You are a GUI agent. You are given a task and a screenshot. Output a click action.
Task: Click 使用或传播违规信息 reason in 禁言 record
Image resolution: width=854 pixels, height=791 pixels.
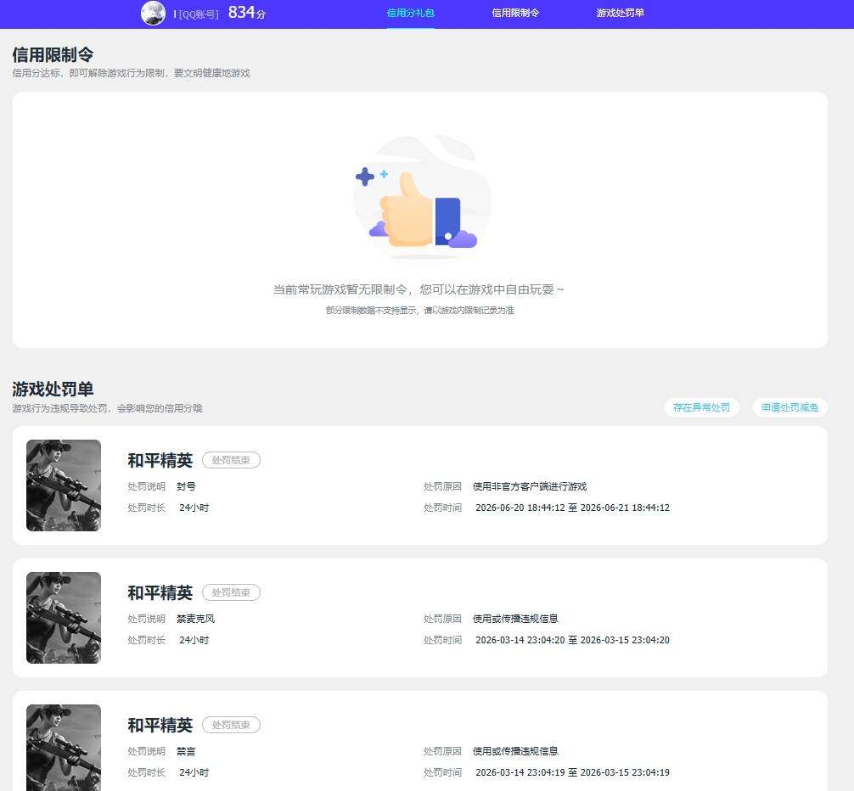point(516,751)
